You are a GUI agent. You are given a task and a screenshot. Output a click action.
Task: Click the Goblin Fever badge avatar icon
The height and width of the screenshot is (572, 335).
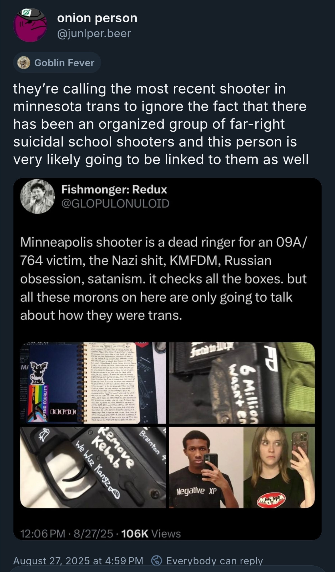tap(24, 63)
